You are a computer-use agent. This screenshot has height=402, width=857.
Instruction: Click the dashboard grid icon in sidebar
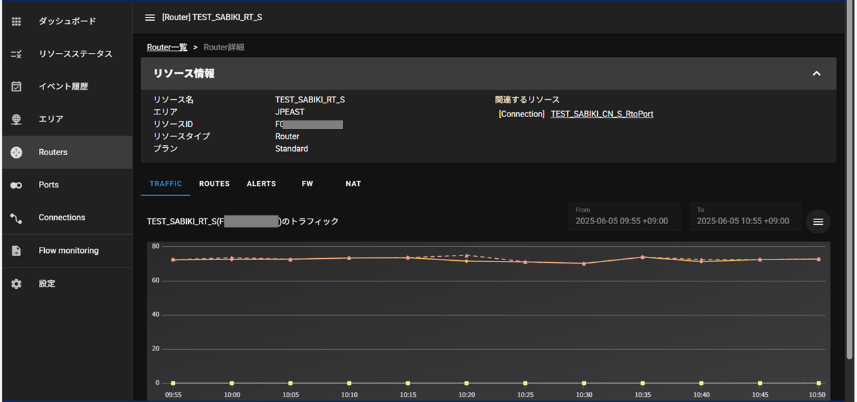click(x=17, y=21)
